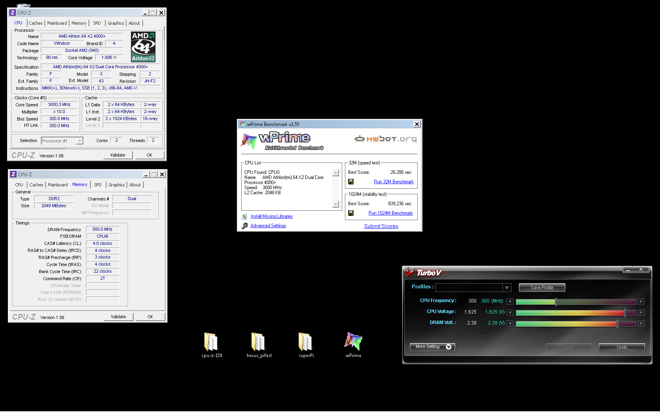Click the hwbot.org logo in wPrime

(386, 139)
